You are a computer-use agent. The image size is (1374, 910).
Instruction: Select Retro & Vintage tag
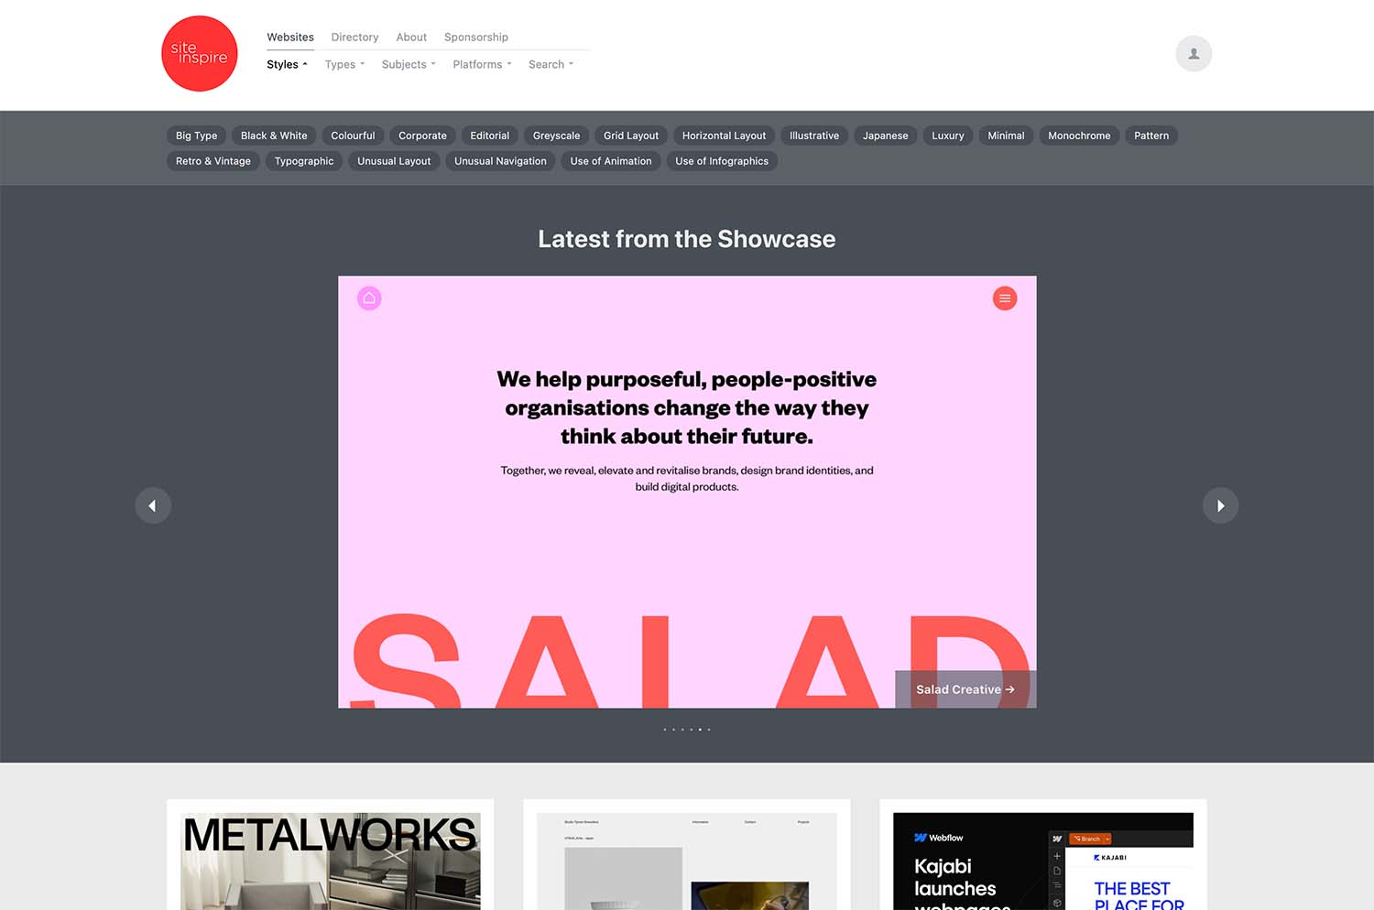click(213, 161)
